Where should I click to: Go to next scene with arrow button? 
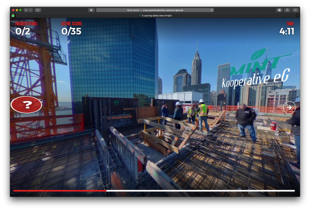(x=289, y=107)
